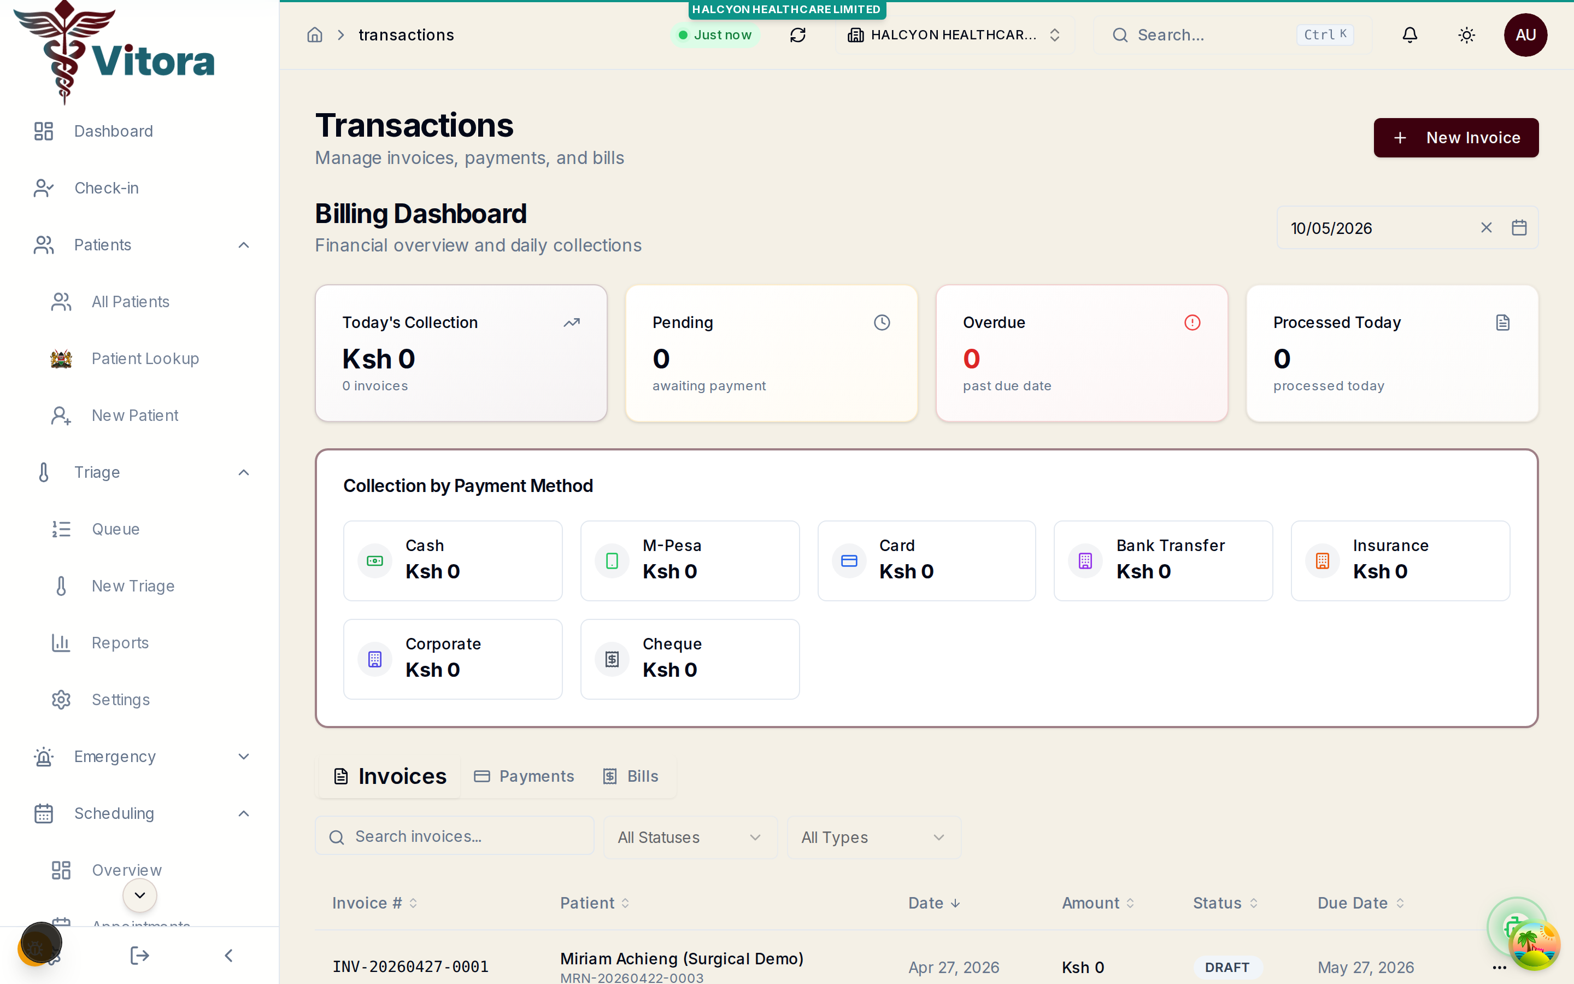Click the Insurance payment icon
1574x984 pixels.
tap(1322, 561)
